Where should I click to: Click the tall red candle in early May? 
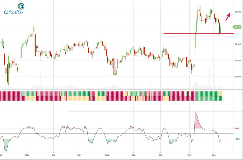35,45
